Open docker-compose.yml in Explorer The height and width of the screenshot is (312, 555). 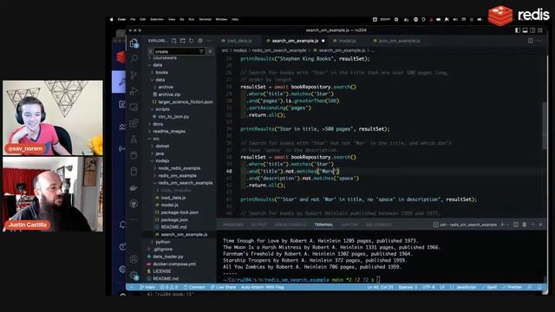click(x=180, y=263)
